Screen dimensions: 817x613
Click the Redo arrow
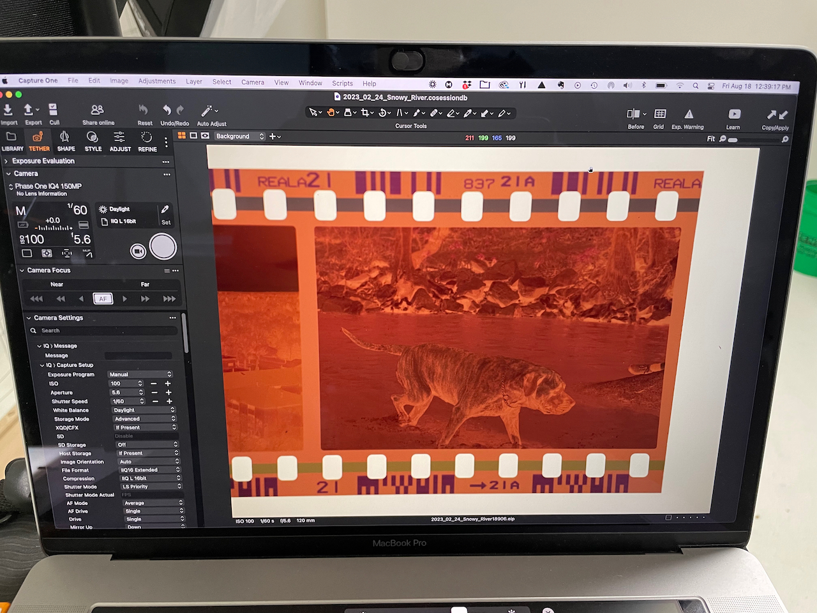click(x=181, y=110)
